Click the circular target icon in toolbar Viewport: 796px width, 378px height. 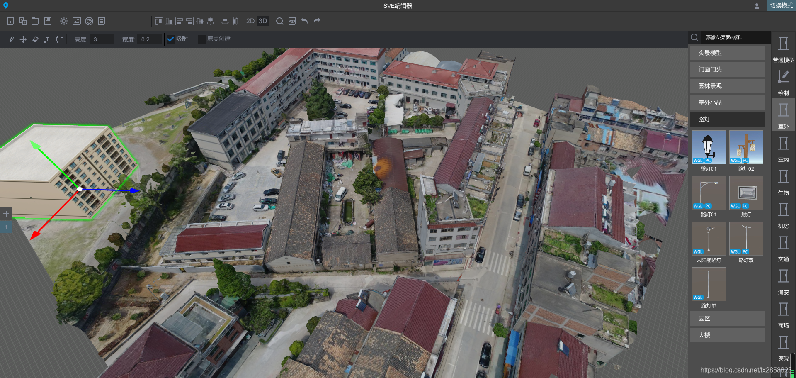click(x=89, y=21)
